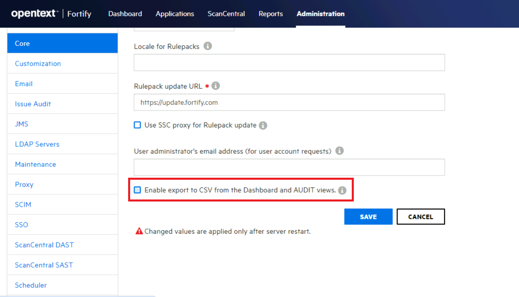Screen dimensions: 519x297
Task: Select Core in the sidebar
Action: pyautogui.click(x=62, y=43)
